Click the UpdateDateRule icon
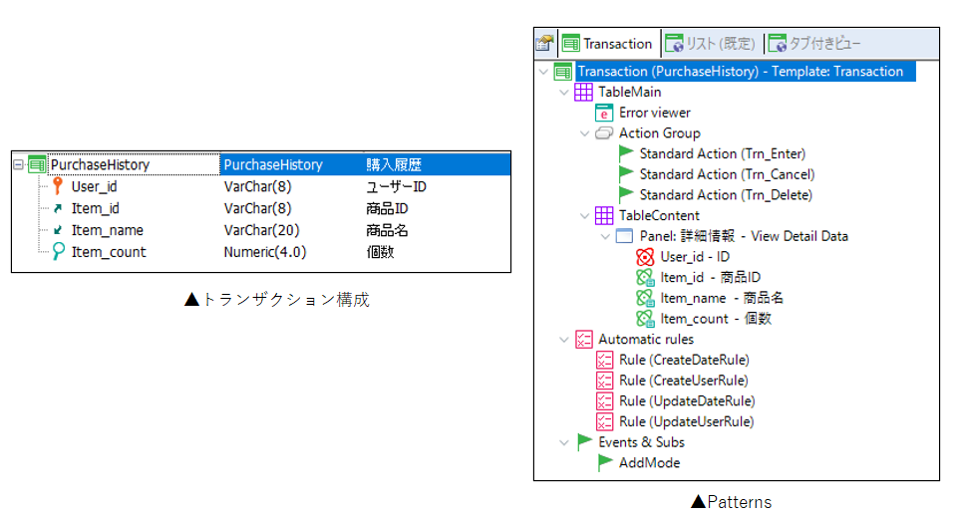The image size is (953, 517). (604, 401)
